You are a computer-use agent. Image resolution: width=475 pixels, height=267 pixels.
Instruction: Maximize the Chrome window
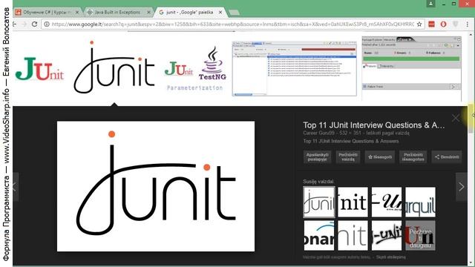(453, 4)
